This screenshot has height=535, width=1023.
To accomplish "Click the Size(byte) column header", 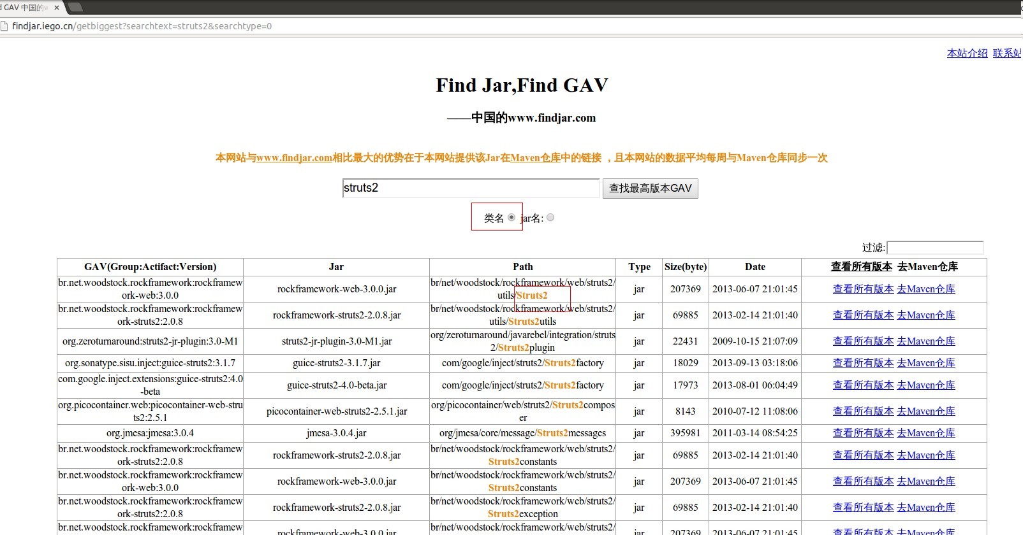I will coord(686,267).
